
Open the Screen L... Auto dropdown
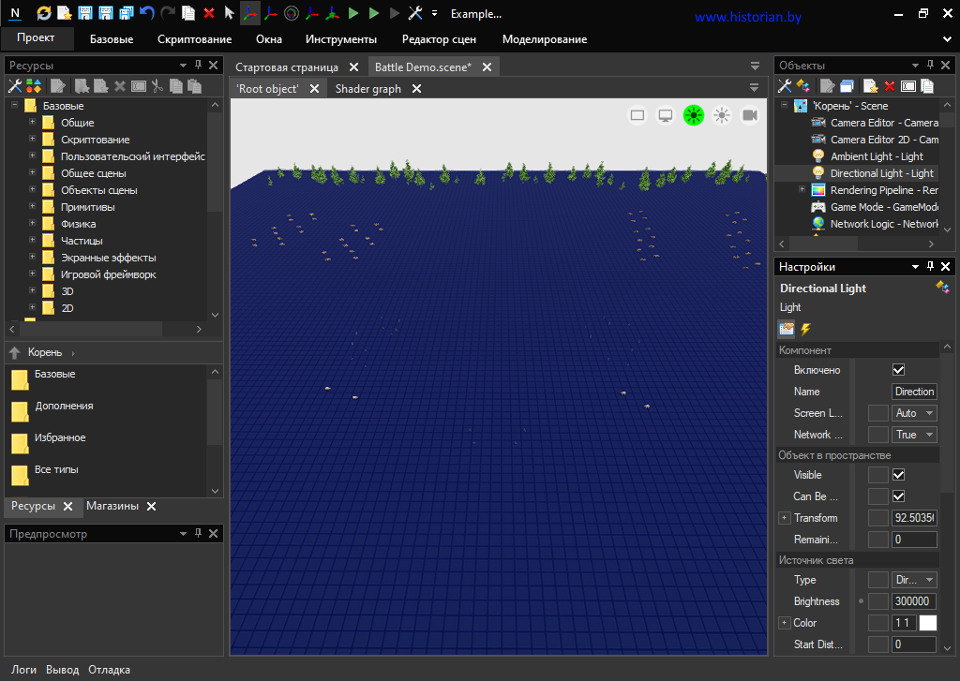(x=914, y=413)
